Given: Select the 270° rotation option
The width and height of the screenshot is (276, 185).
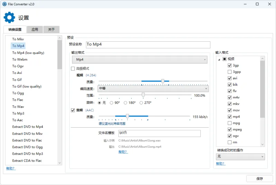Looking at the screenshot, I should pyautogui.click(x=141, y=103).
